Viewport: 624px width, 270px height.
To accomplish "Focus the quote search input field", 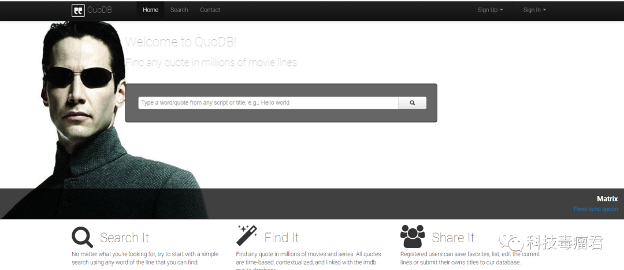I will tap(268, 103).
